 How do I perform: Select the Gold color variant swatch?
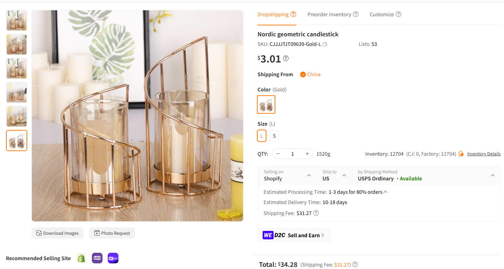266,104
